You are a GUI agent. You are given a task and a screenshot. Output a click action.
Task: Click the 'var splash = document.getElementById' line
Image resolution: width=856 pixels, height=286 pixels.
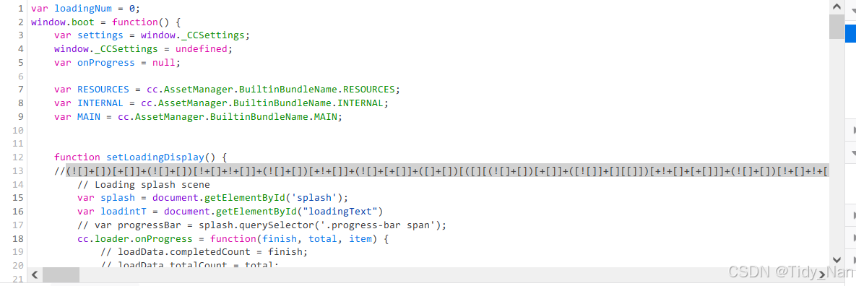pos(212,198)
